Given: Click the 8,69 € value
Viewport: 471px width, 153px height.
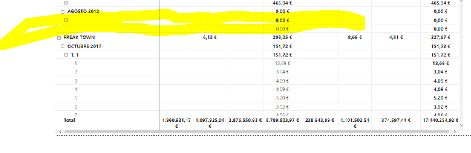Looking at the screenshot, I should (x=355, y=37).
